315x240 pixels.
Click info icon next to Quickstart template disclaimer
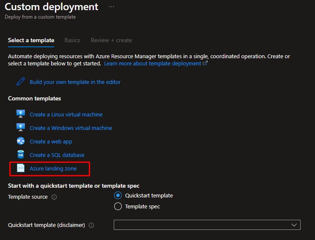pyautogui.click(x=91, y=225)
